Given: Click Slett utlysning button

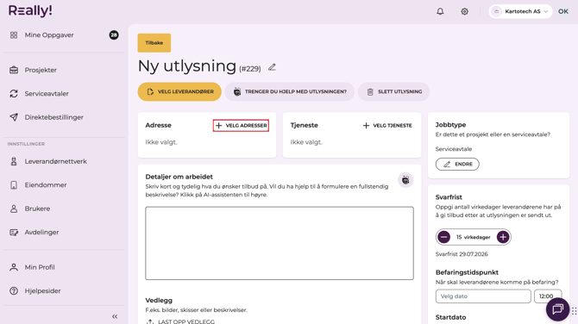Looking at the screenshot, I should [x=393, y=91].
